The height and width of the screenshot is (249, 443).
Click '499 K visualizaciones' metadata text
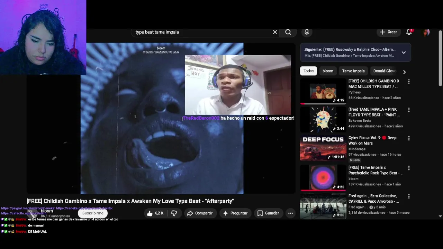(x=364, y=126)
